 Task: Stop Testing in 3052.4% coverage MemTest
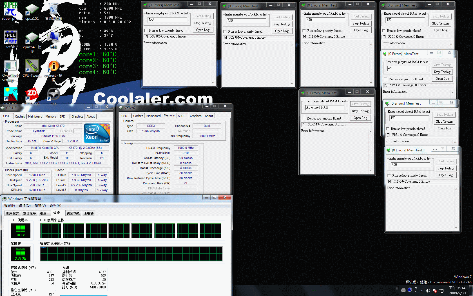[360, 111]
